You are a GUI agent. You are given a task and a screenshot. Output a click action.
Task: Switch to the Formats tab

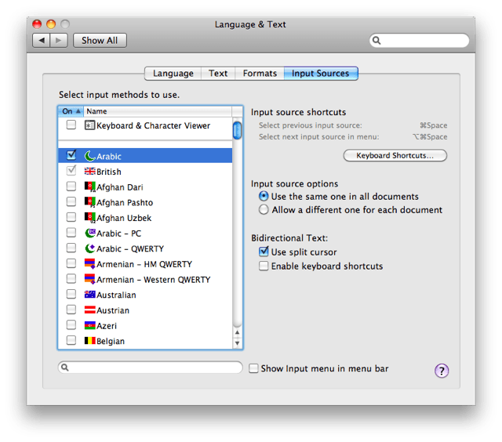point(260,74)
